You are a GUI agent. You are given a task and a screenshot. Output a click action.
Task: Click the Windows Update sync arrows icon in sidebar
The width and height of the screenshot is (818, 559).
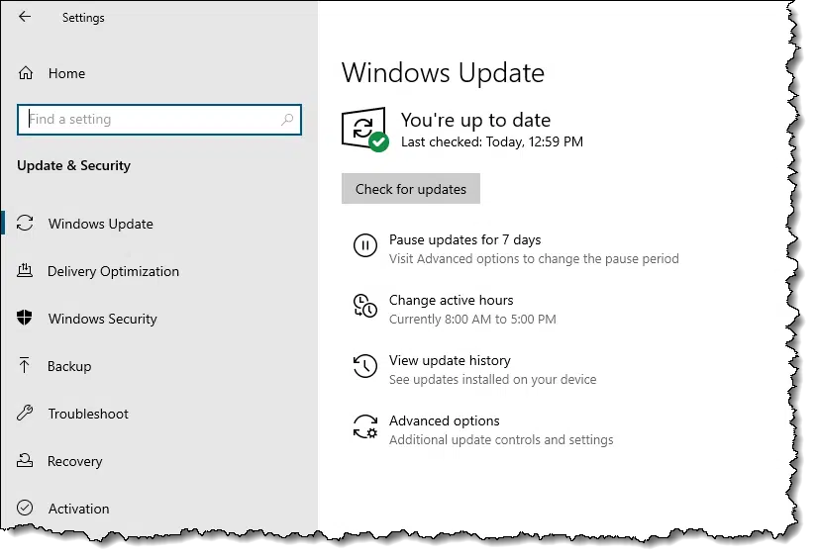pyautogui.click(x=25, y=223)
